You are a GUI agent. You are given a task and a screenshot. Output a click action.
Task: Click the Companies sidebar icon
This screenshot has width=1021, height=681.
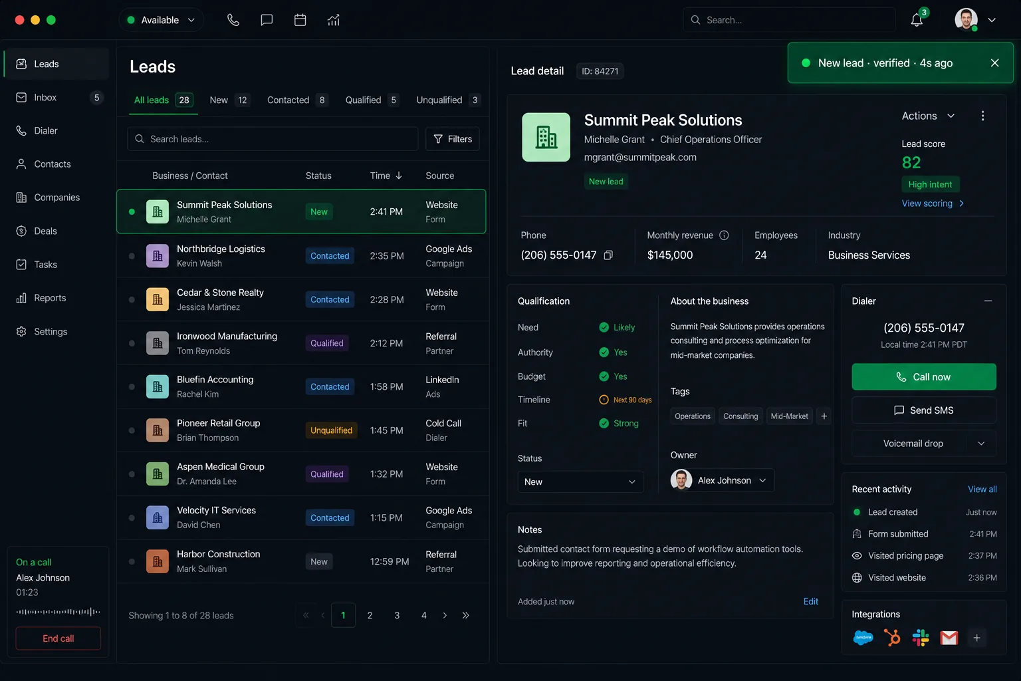point(21,198)
